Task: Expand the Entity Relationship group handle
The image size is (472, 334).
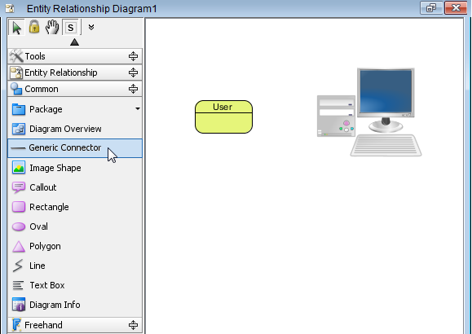Action: coord(133,73)
